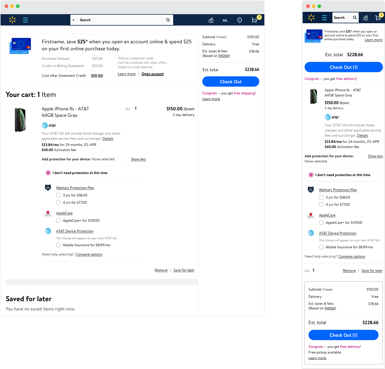Viewport: 385px width, 369px height.
Task: Open the cart icon in the wide desktop header
Action: point(254,20)
